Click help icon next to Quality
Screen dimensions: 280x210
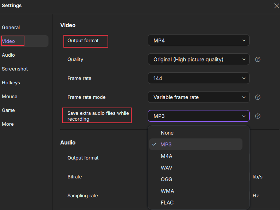[258, 59]
